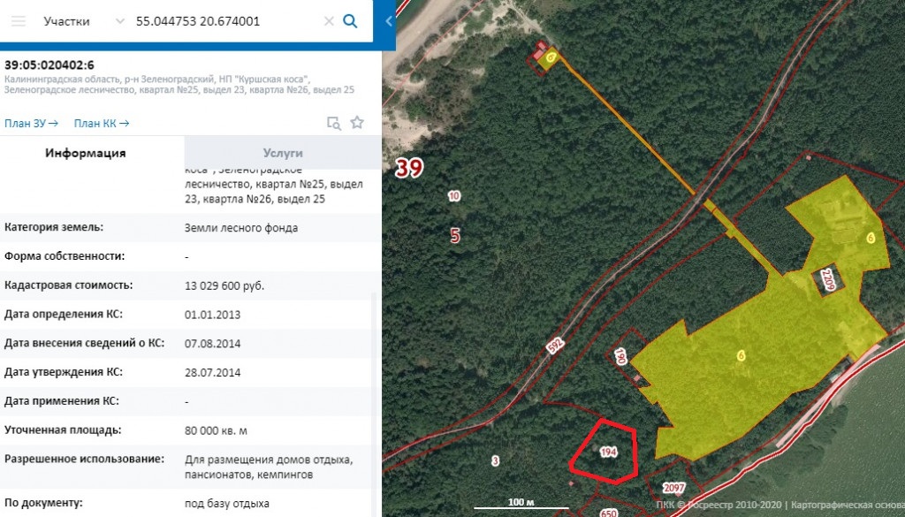This screenshot has width=905, height=517.
Task: Click the road label 592 on map
Action: point(555,346)
